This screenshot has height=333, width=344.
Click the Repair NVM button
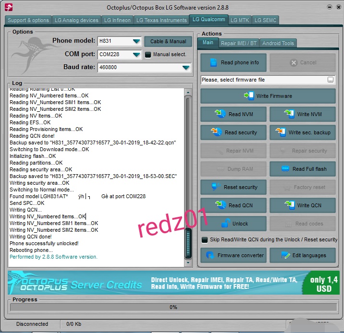pos(233,151)
